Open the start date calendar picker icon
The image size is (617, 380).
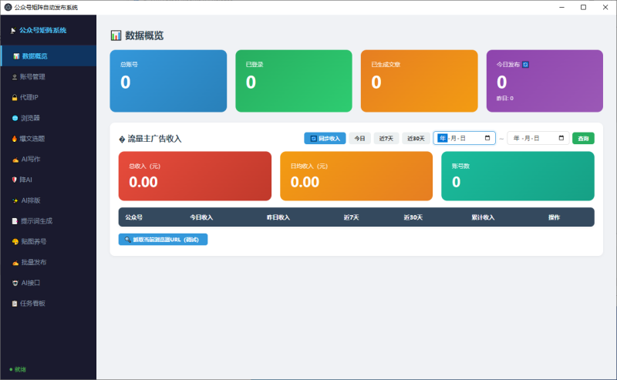click(487, 138)
